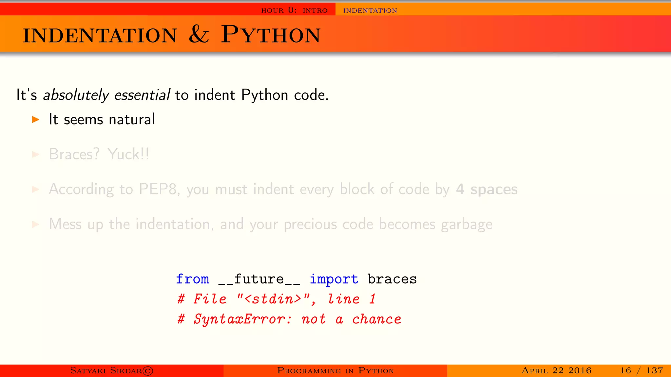Select the blue 'from' keyword in code

click(192, 279)
